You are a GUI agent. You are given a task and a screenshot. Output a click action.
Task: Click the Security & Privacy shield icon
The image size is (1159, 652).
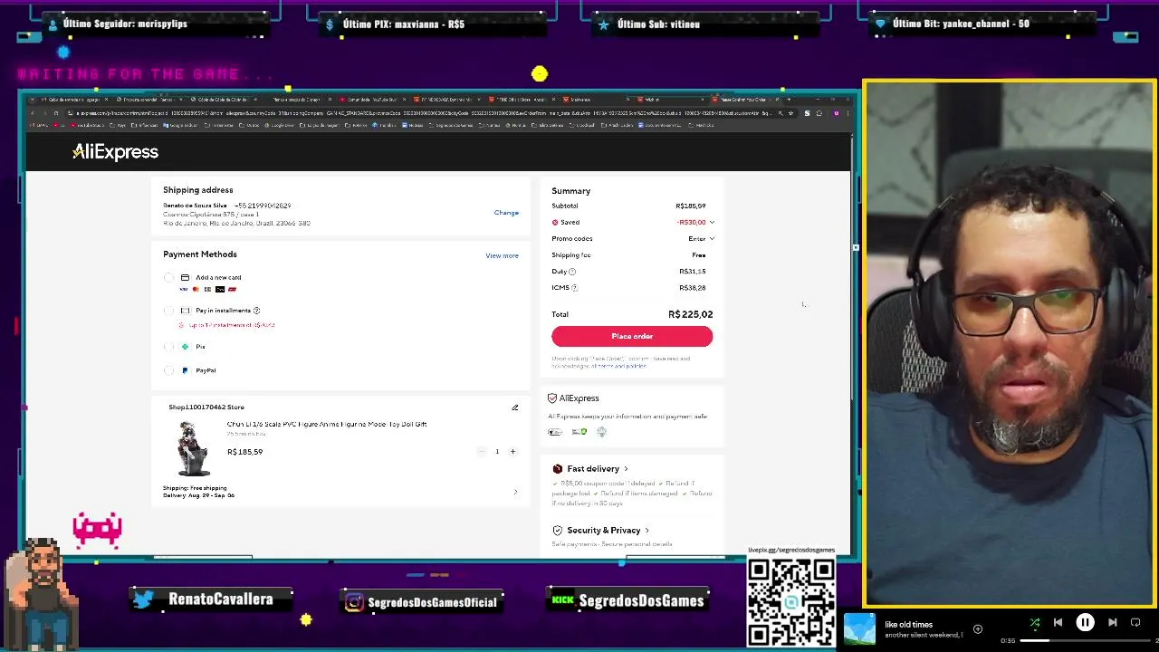(558, 531)
